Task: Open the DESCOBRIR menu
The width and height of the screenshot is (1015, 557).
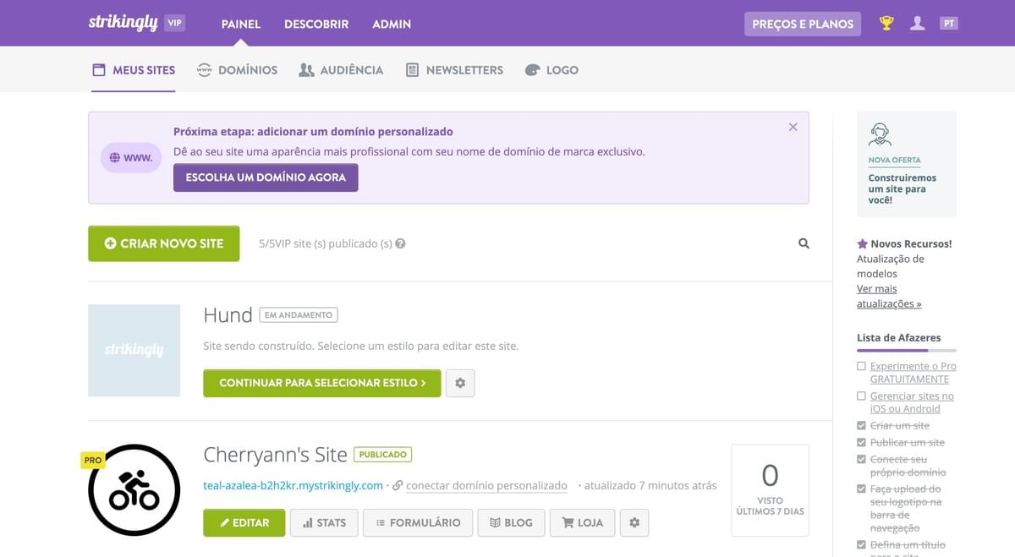Action: [316, 24]
